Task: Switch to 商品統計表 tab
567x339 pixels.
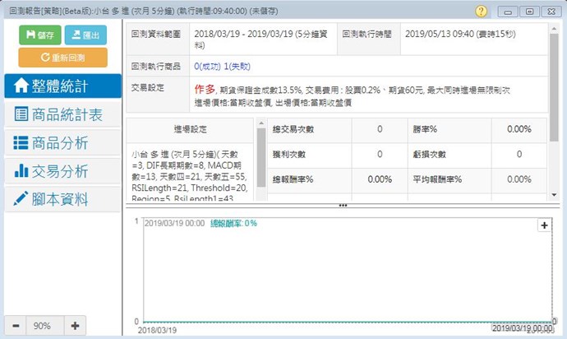Action: point(62,114)
